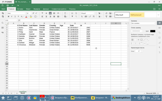
Task: Sort descending with the Z-A sort icon
Action: pyautogui.click(x=76, y=13)
